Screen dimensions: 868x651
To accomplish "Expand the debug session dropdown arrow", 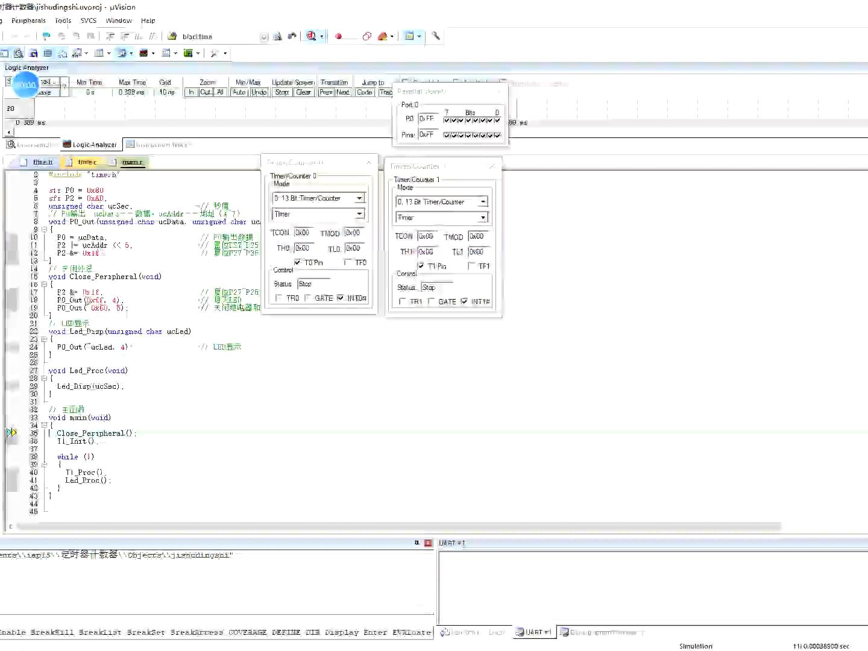I will pyautogui.click(x=321, y=36).
